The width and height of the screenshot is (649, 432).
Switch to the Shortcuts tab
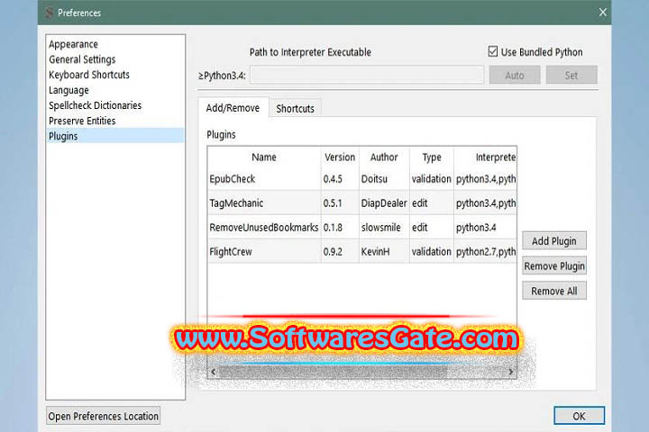pyautogui.click(x=295, y=108)
